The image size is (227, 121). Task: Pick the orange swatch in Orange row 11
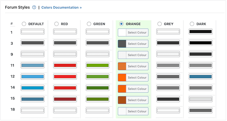coord(122,66)
